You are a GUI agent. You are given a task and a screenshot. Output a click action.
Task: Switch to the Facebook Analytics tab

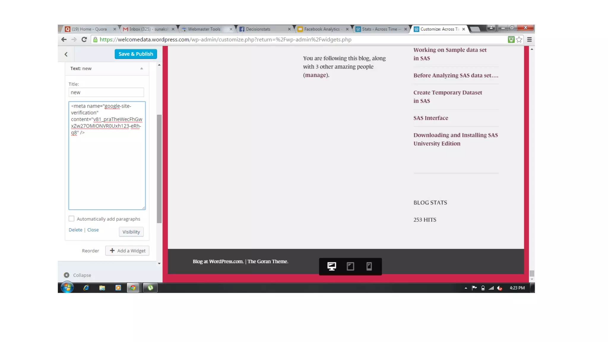tap(322, 29)
